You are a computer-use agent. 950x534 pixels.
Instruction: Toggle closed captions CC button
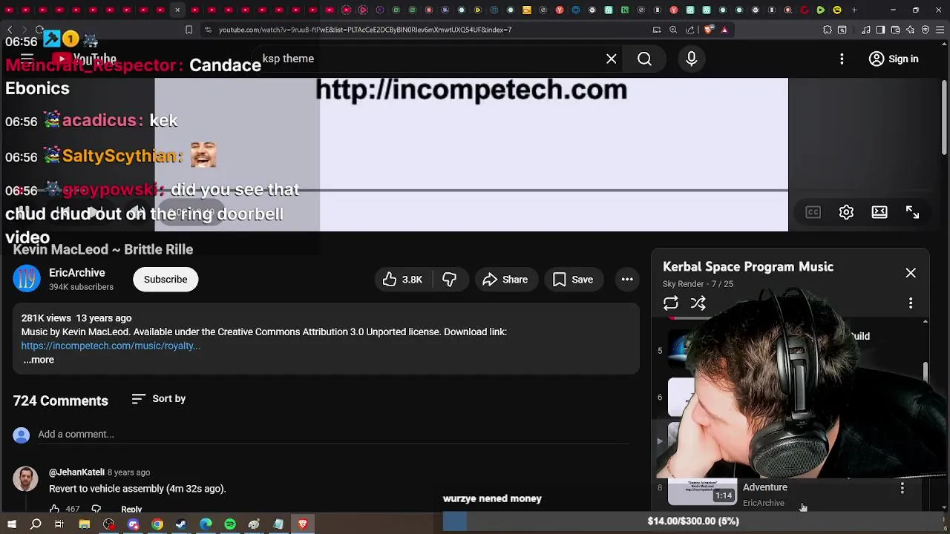pos(813,212)
